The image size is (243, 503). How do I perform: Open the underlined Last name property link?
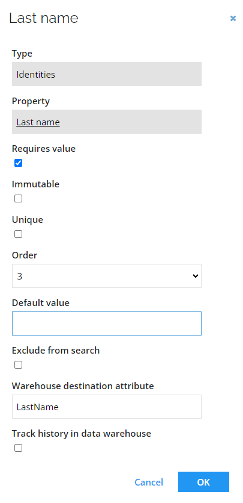38,122
